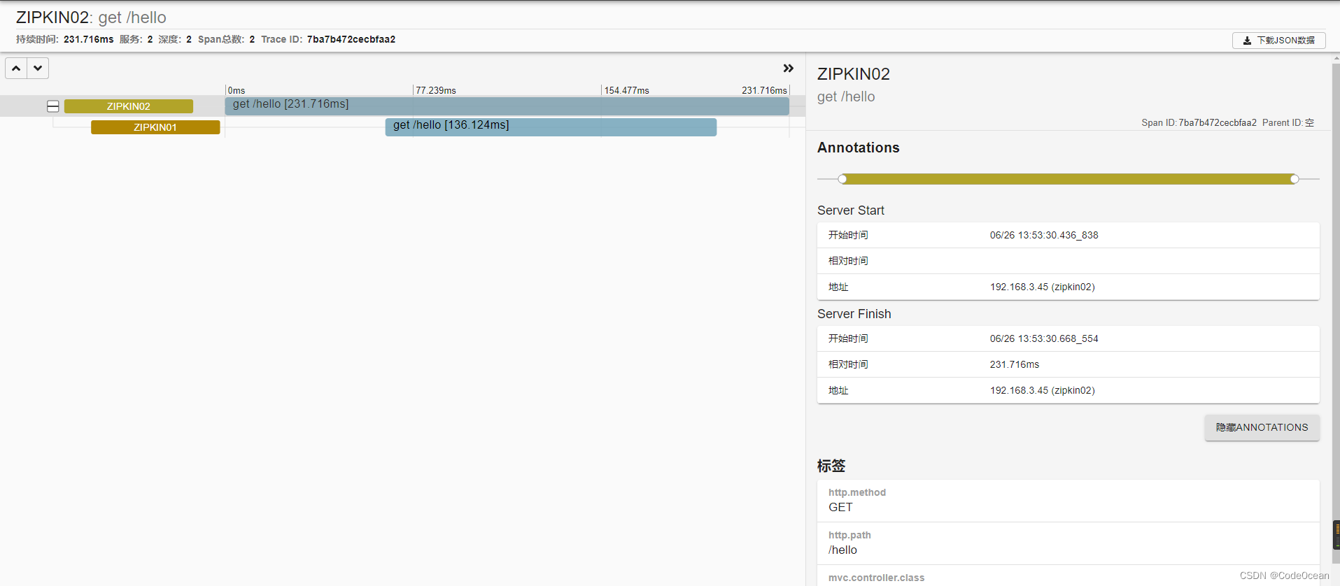Click the 231.716ms end tick label
This screenshot has height=586, width=1340.
point(764,90)
